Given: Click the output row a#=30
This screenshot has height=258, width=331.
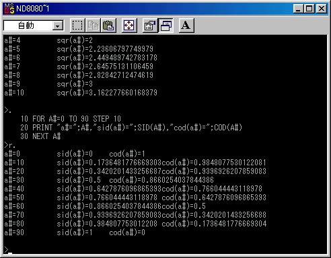Looking at the screenshot, I should pos(109,180).
